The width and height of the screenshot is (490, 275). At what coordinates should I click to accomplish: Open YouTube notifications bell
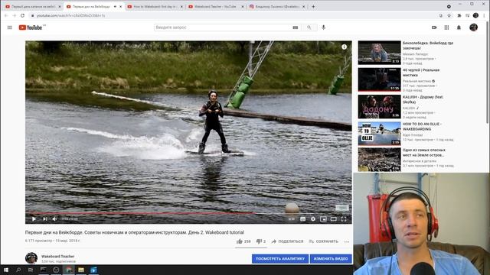click(459, 27)
